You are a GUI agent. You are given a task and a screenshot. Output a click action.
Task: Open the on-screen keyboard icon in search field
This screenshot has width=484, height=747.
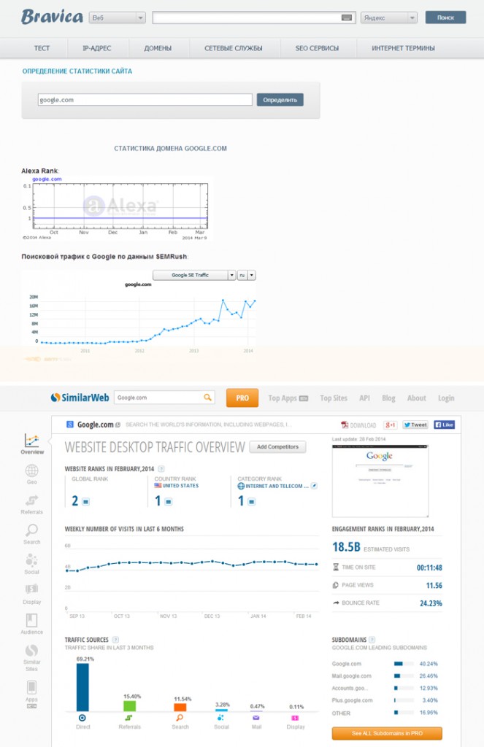click(x=347, y=18)
